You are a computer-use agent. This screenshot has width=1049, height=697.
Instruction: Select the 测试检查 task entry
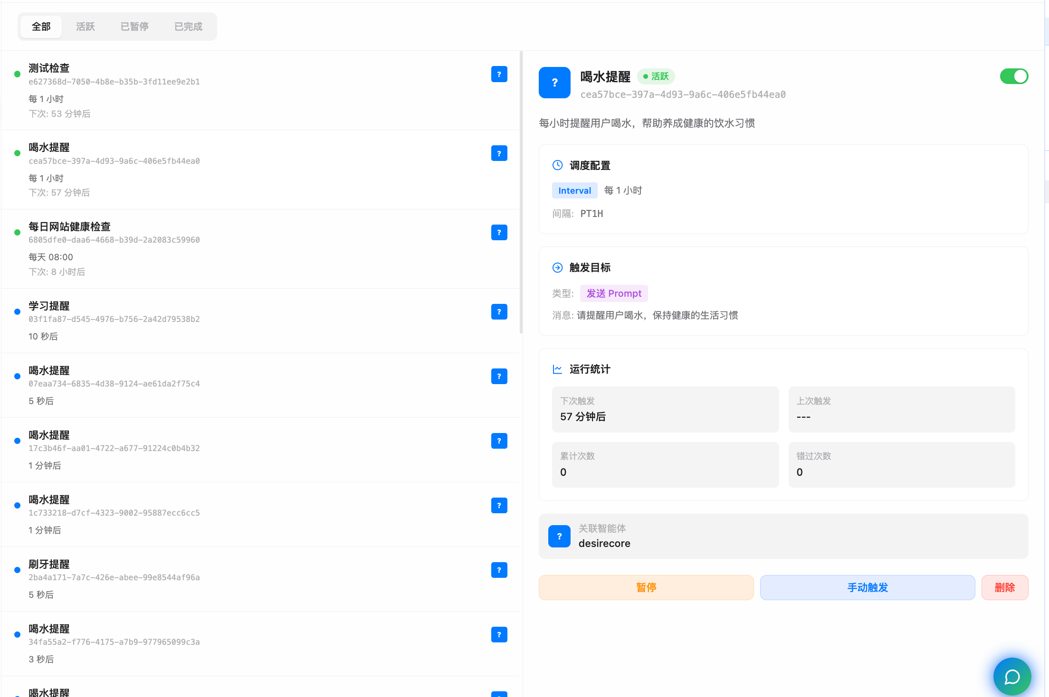(x=190, y=90)
